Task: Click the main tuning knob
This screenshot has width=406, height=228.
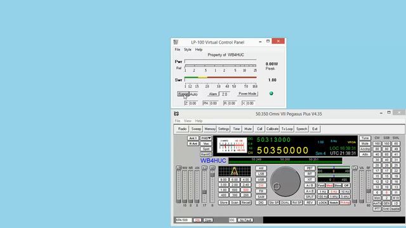Action: (x=285, y=182)
